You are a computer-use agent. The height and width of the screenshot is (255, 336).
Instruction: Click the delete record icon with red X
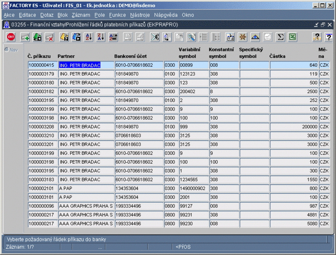pyautogui.click(x=49, y=37)
